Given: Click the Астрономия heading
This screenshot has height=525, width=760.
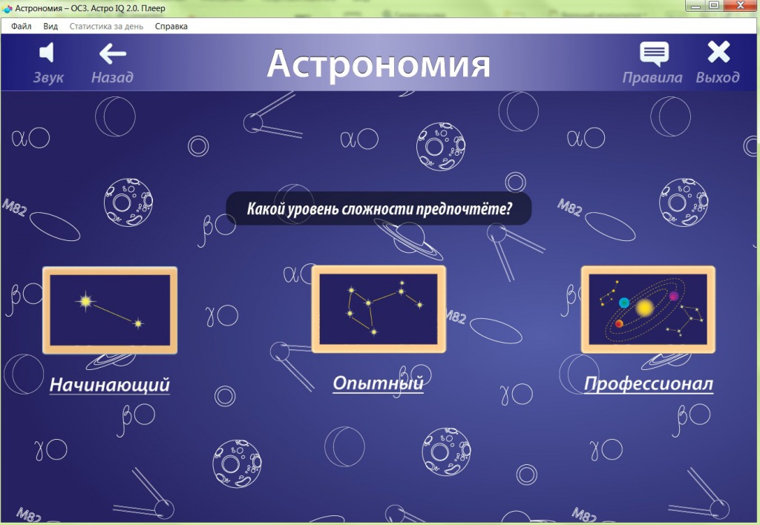Looking at the screenshot, I should click(379, 64).
